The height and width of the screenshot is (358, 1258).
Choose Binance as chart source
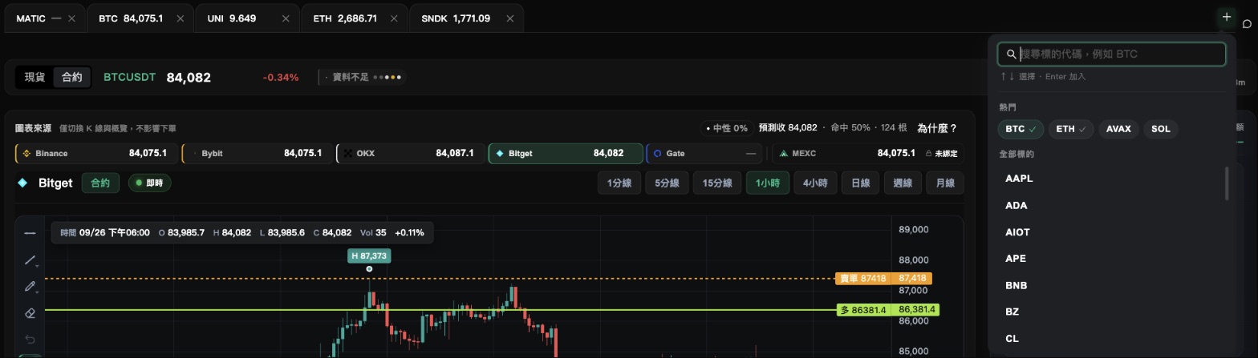pyautogui.click(x=95, y=153)
